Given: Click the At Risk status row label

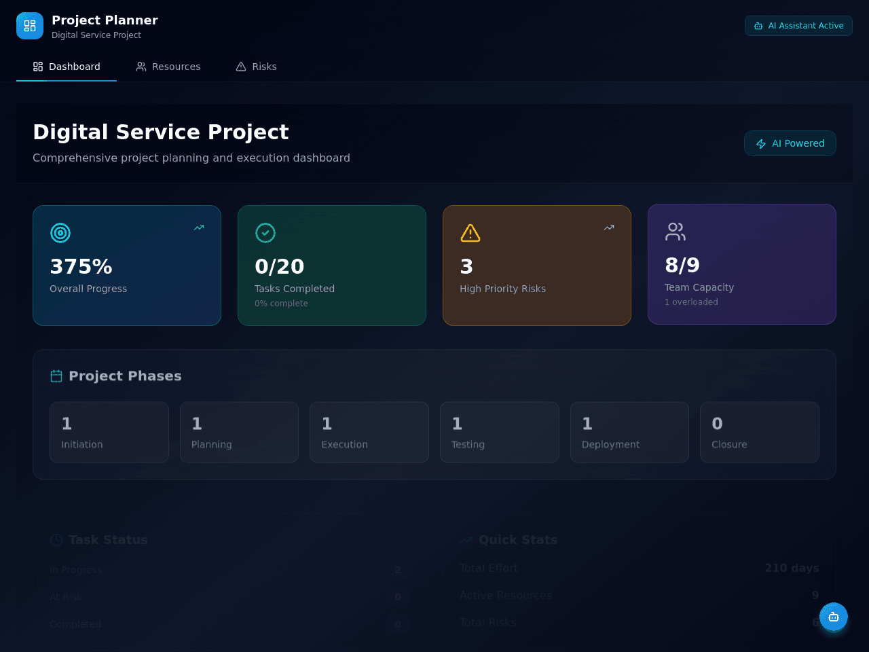Looking at the screenshot, I should 66,597.
